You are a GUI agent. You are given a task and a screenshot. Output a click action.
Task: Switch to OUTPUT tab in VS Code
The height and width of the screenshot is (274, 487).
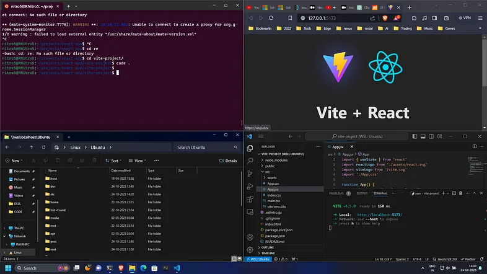click(362, 193)
